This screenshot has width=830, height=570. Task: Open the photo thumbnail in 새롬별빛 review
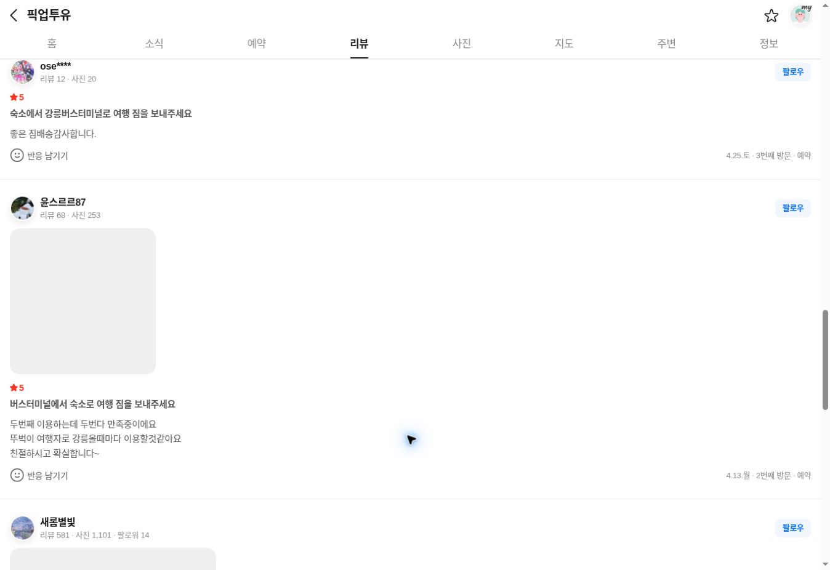tap(113, 559)
